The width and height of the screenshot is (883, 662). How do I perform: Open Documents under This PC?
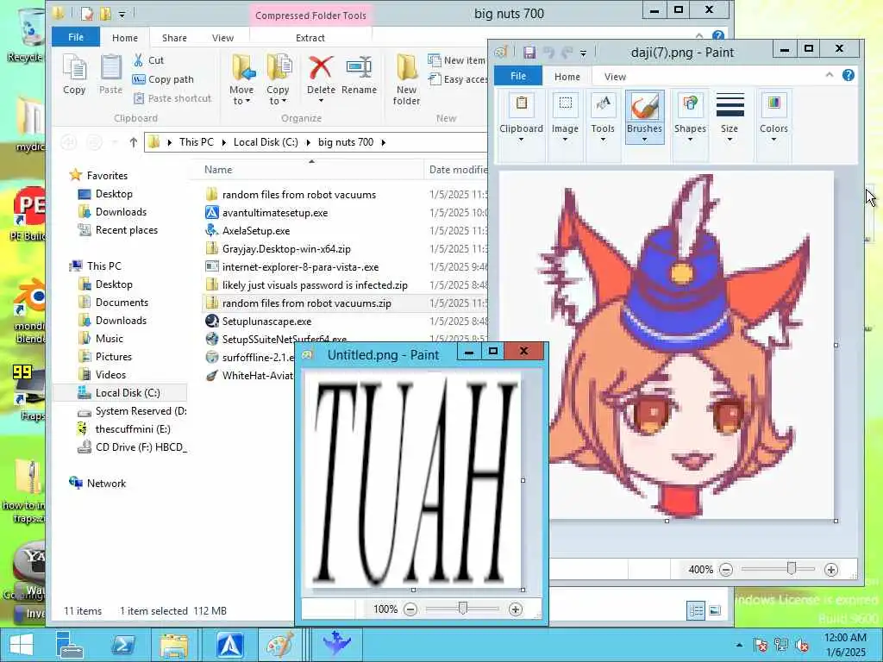(x=122, y=303)
